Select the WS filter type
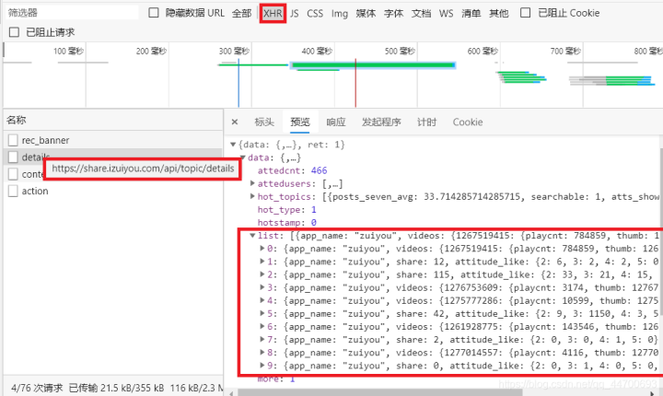Viewport: 663px width, 396px height. pyautogui.click(x=446, y=13)
